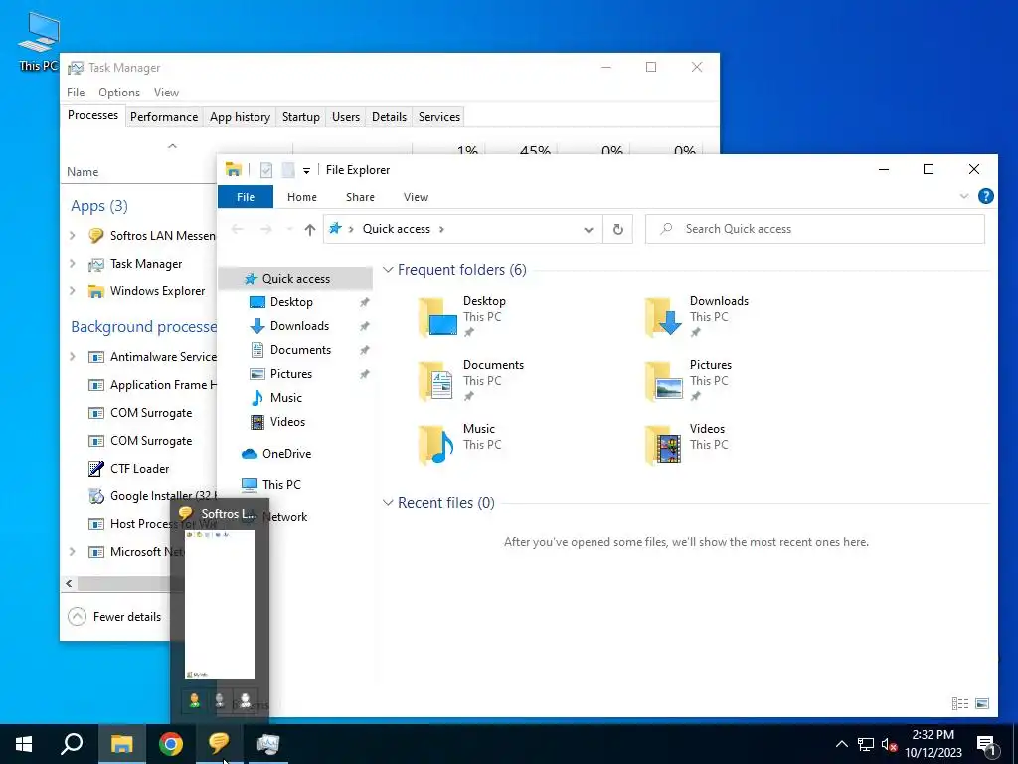Switch to Performance tab in Task Manager
This screenshot has width=1018, height=764.
tap(164, 117)
